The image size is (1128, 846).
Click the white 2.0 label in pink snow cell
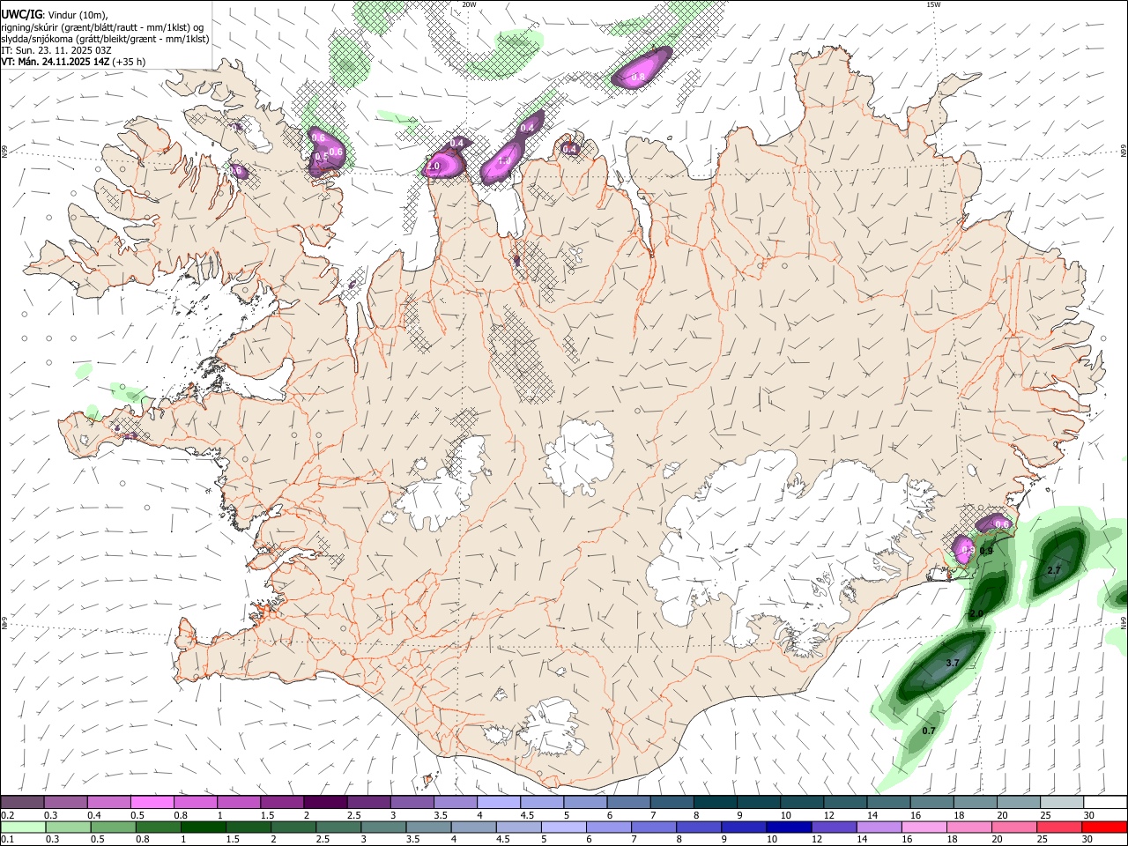pyautogui.click(x=433, y=166)
